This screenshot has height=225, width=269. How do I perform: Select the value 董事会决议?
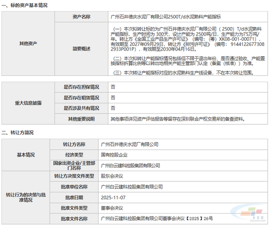[112, 208]
